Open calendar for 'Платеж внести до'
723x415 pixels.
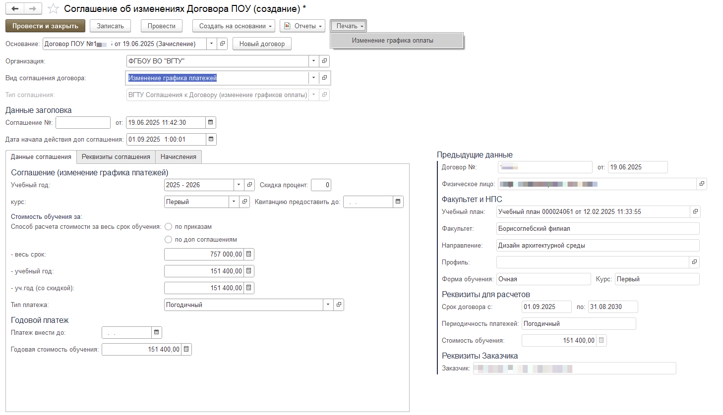156,332
